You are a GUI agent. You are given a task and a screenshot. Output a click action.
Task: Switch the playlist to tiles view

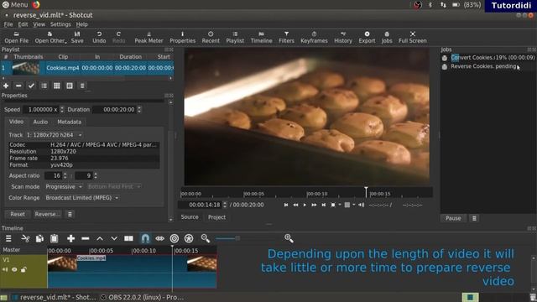coord(57,86)
